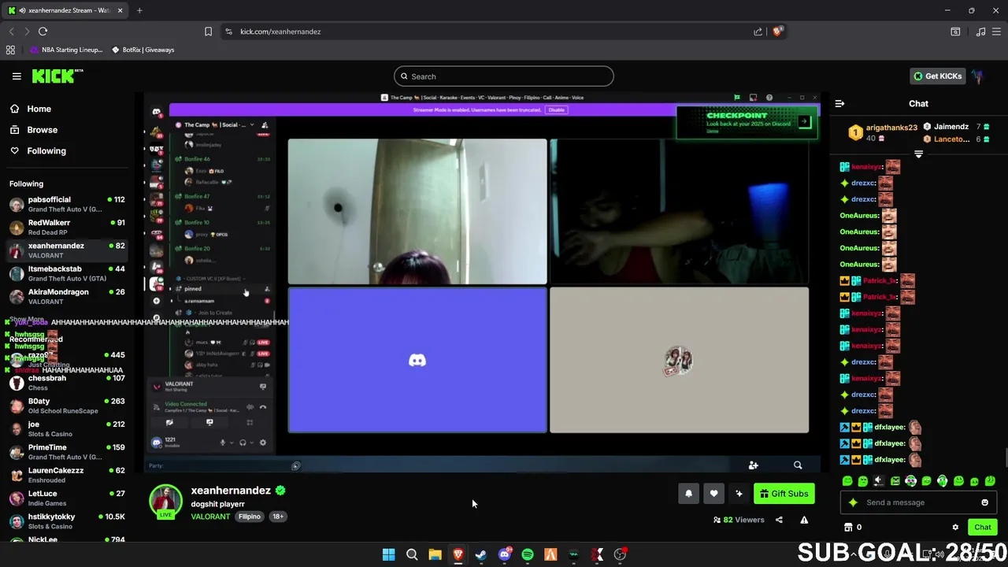1008x567 pixels.
Task: Open chat settings gear
Action: click(955, 528)
